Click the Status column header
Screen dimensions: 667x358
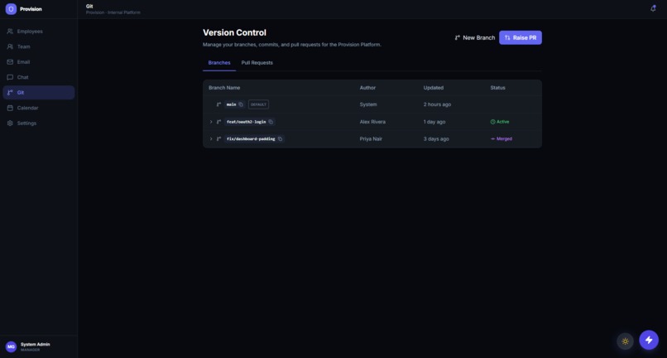click(x=497, y=88)
